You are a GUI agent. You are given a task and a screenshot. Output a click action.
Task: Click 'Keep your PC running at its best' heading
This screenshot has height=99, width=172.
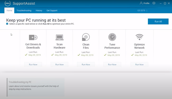36,20
